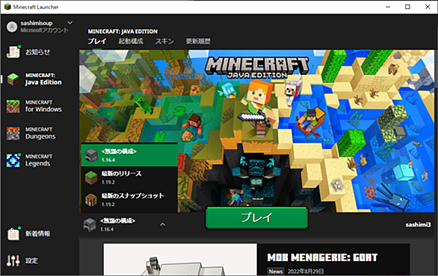
Task: Select the highlighted 1.16.4 profile entry
Action: (129, 155)
